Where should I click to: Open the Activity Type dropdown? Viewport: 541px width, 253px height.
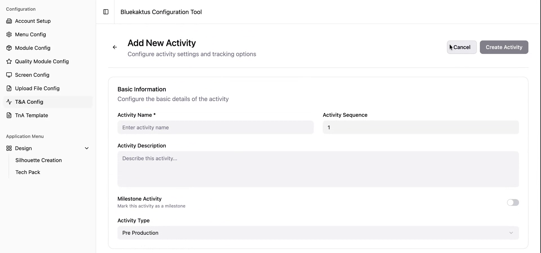[318, 233]
